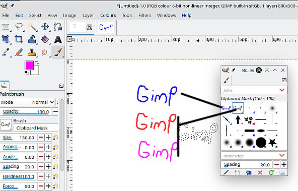
Task: Expand the enter tags dropdown arrow
Action: pos(282,156)
